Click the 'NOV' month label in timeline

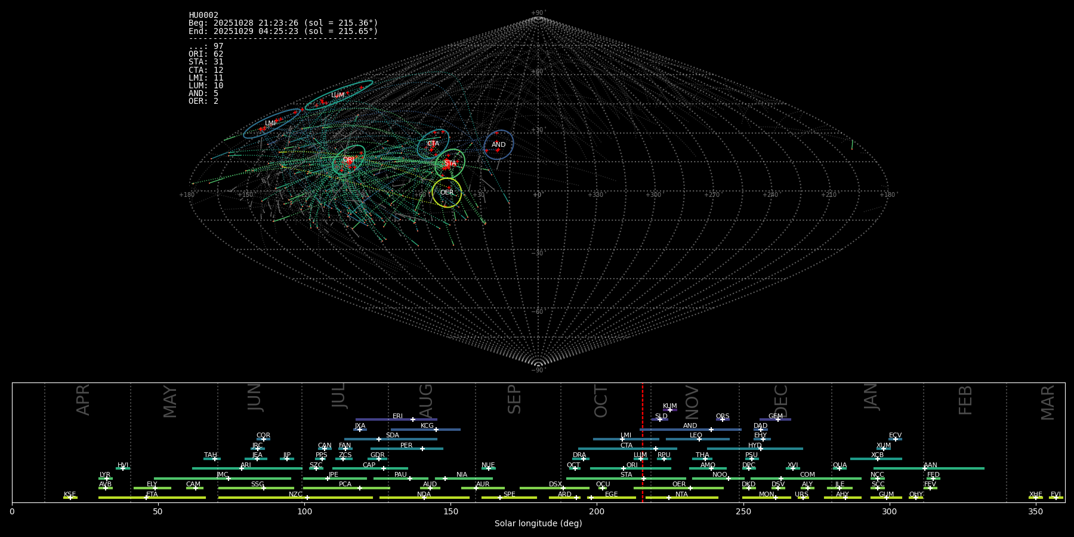point(692,402)
